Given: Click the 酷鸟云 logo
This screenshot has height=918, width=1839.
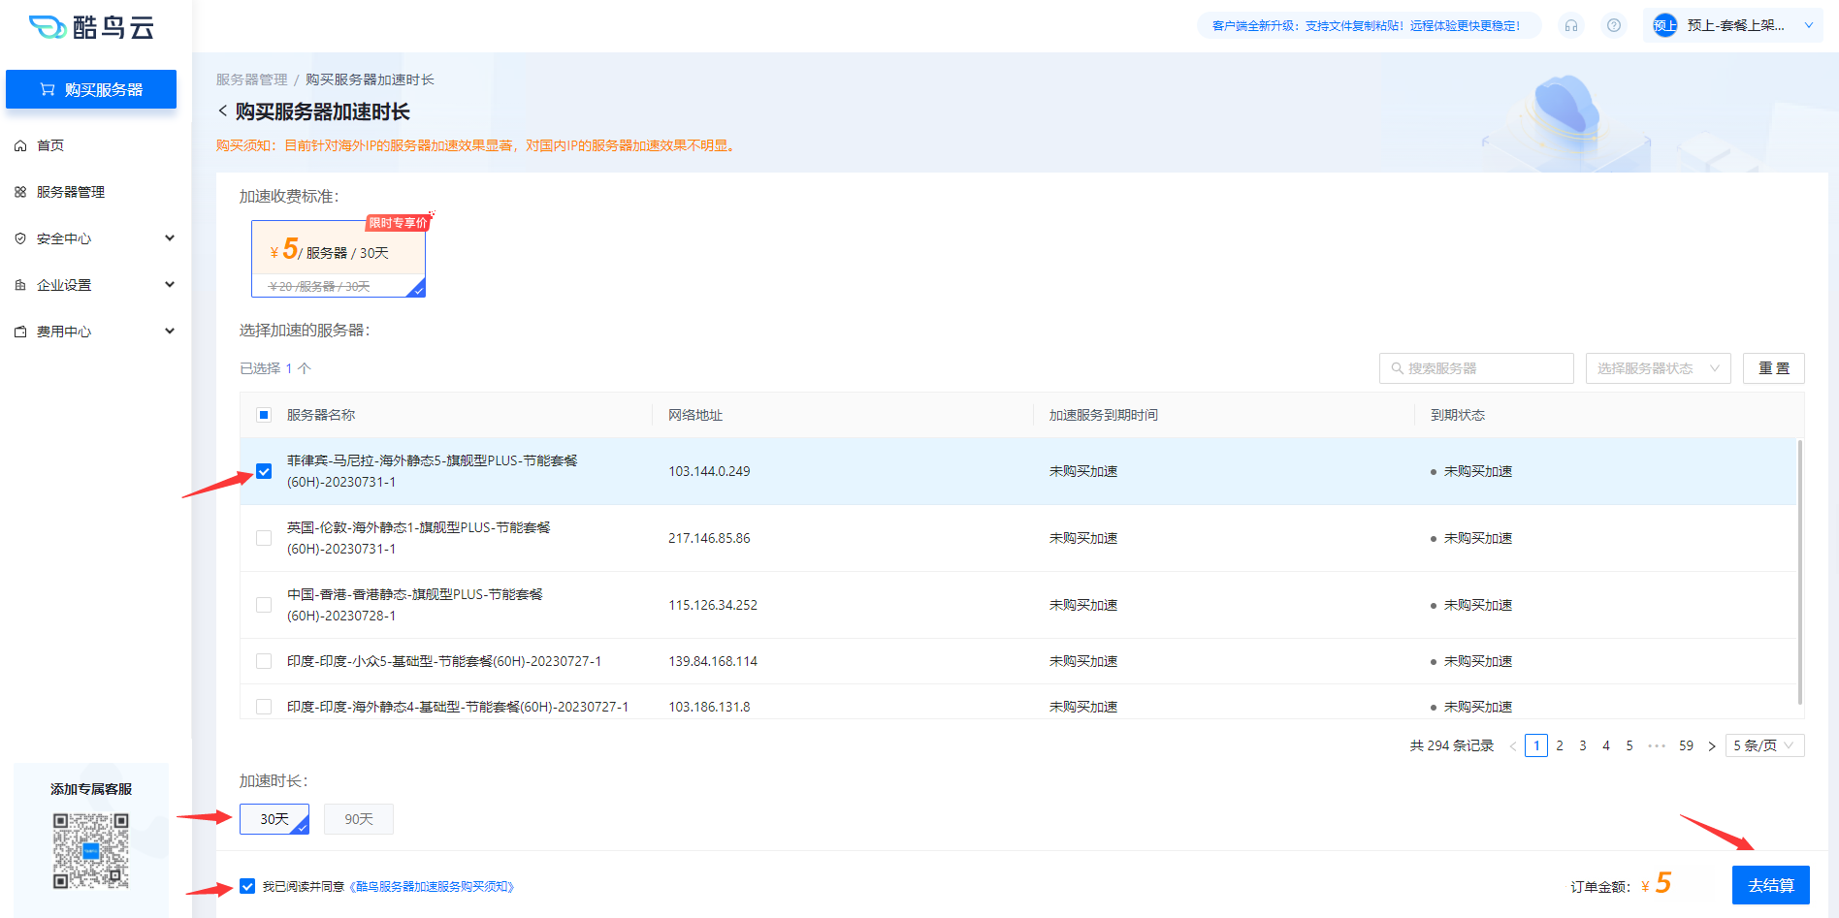Looking at the screenshot, I should click(91, 27).
